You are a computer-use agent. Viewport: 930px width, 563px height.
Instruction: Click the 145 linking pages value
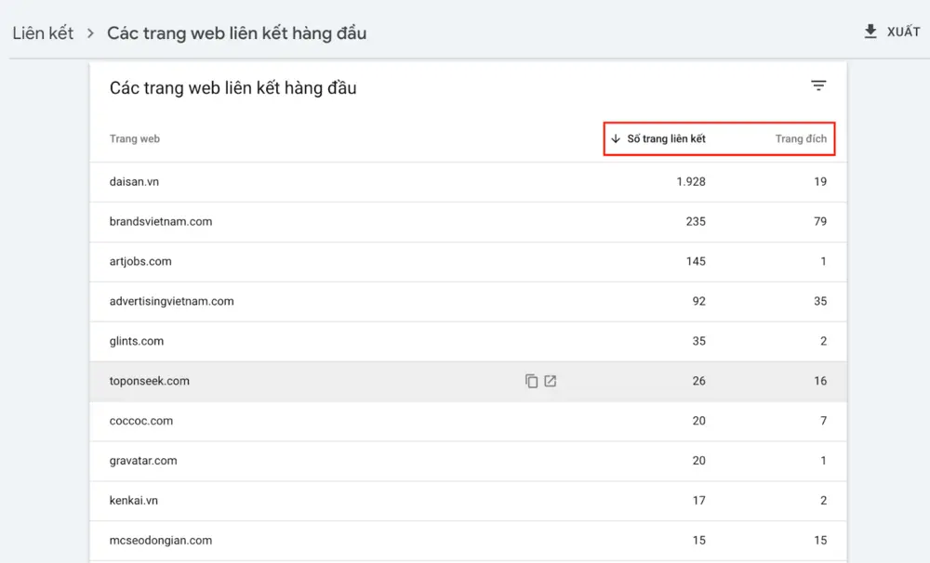(x=696, y=261)
